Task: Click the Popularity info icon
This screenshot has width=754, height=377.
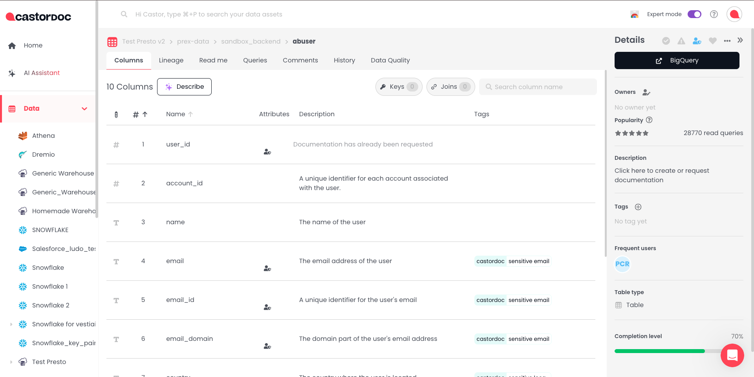Action: [649, 120]
